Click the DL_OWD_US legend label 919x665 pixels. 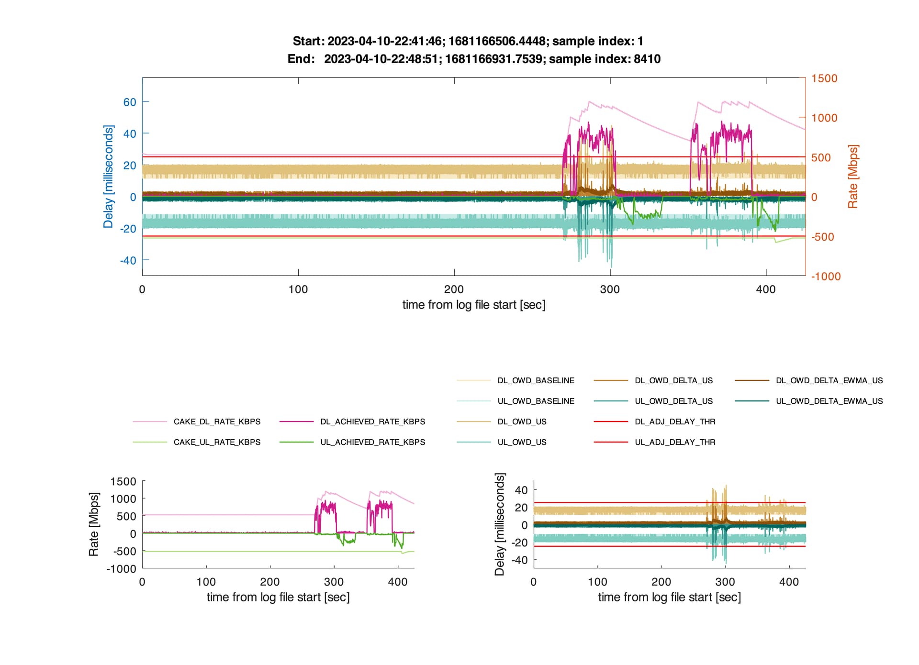click(x=522, y=421)
